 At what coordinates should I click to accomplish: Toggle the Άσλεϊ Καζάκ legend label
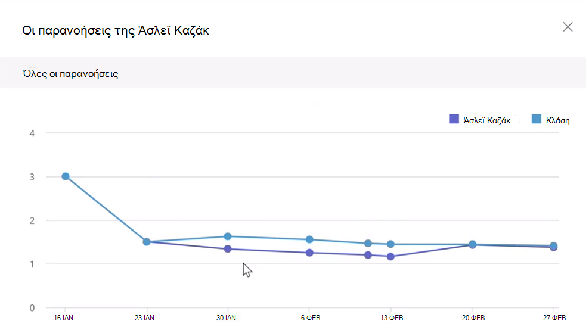[487, 120]
